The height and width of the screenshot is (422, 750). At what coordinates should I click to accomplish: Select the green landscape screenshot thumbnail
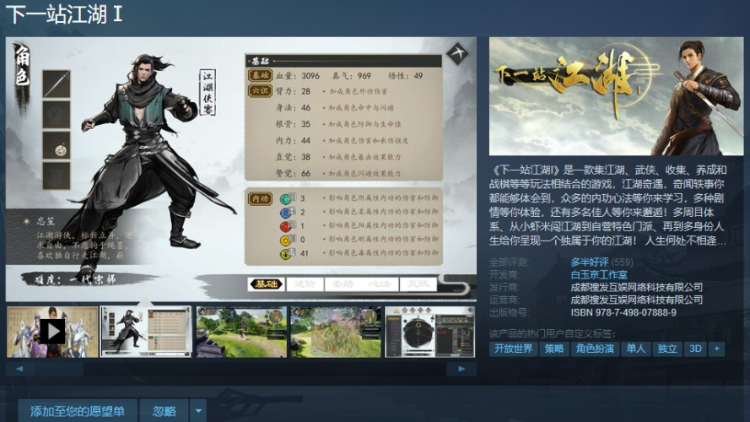tap(241, 332)
